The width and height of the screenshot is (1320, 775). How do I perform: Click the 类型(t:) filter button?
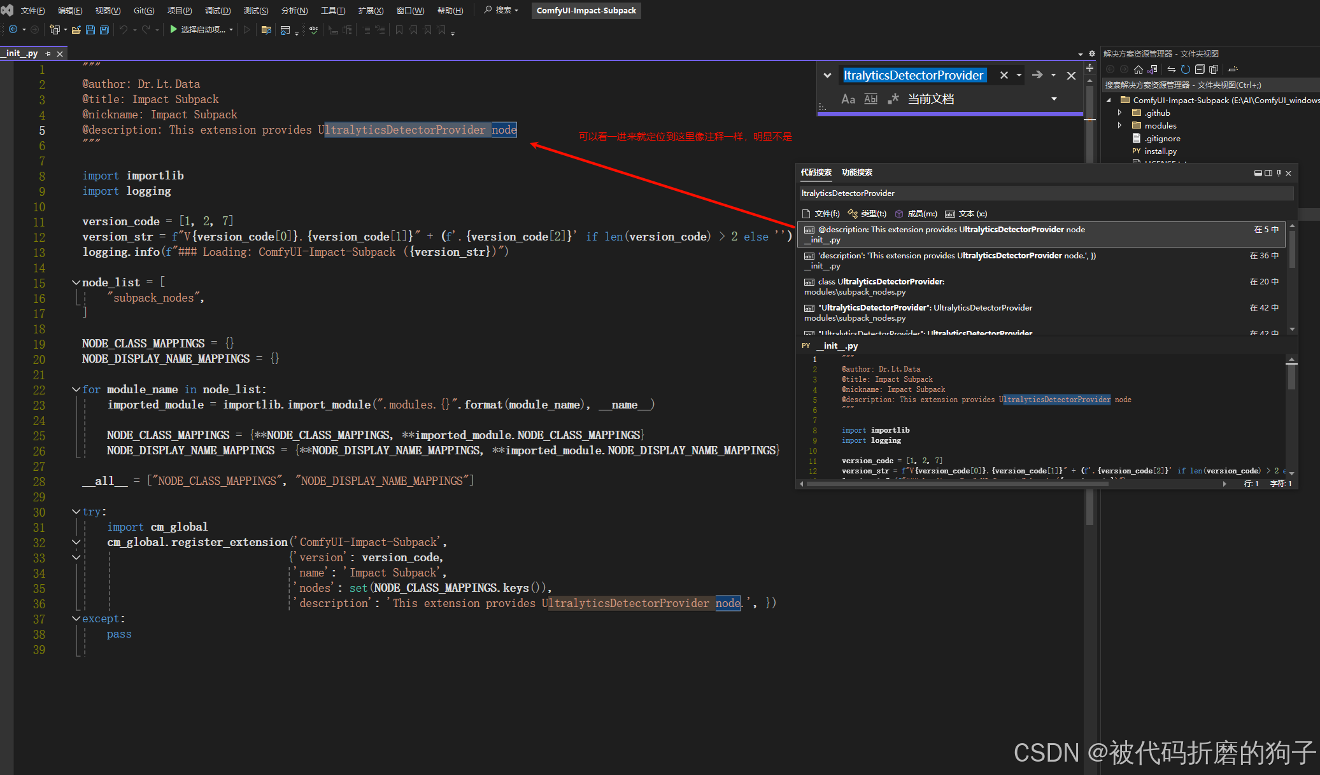pos(867,214)
